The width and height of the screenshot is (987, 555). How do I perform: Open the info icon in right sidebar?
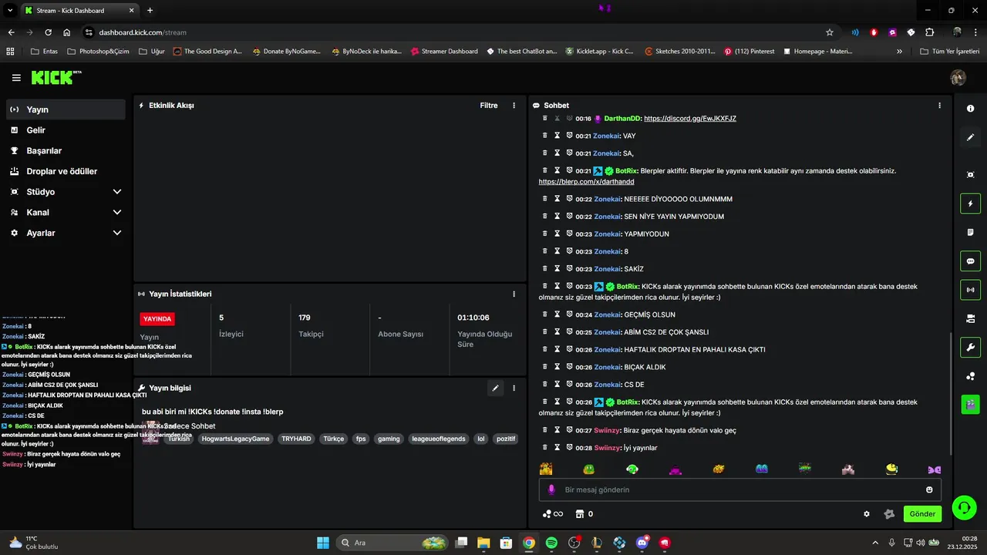(x=970, y=109)
